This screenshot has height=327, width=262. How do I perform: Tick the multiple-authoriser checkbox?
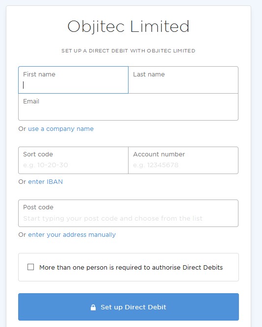coord(31,267)
